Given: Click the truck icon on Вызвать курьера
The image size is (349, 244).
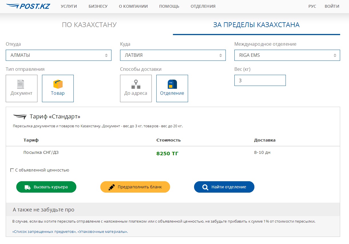Looking at the screenshot, I should pos(27,187).
